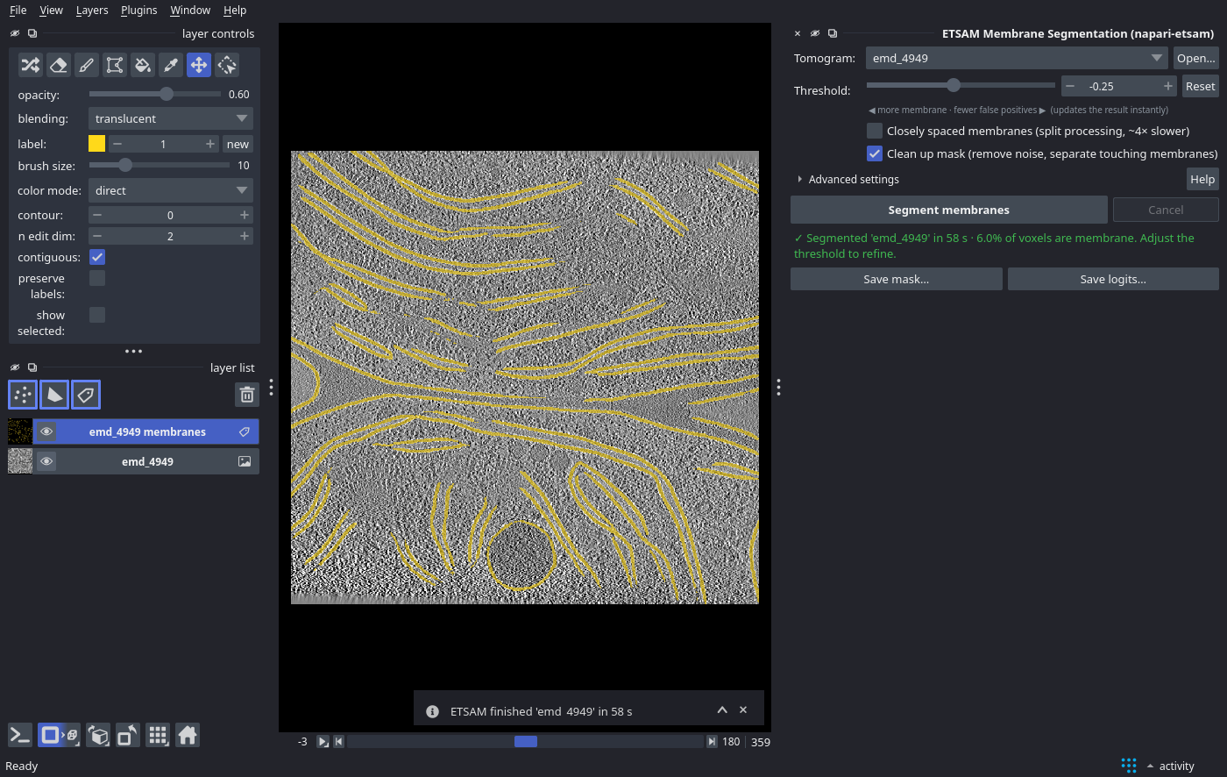Reset view with the home icon
Image resolution: width=1227 pixels, height=777 pixels.
pyautogui.click(x=188, y=735)
